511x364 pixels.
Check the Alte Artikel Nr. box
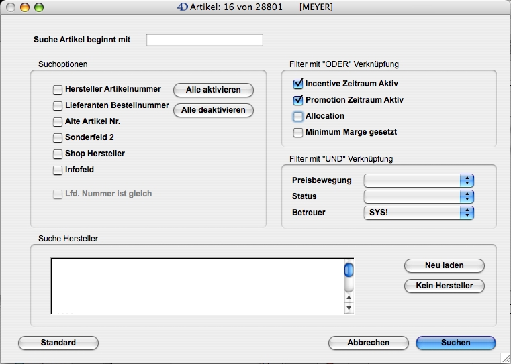click(x=58, y=121)
